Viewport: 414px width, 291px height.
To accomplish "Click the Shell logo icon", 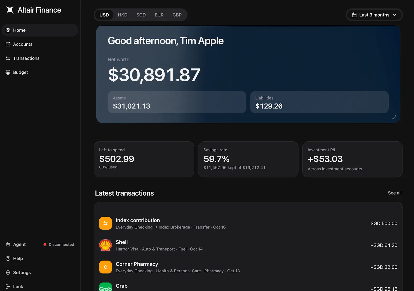I will pyautogui.click(x=106, y=245).
